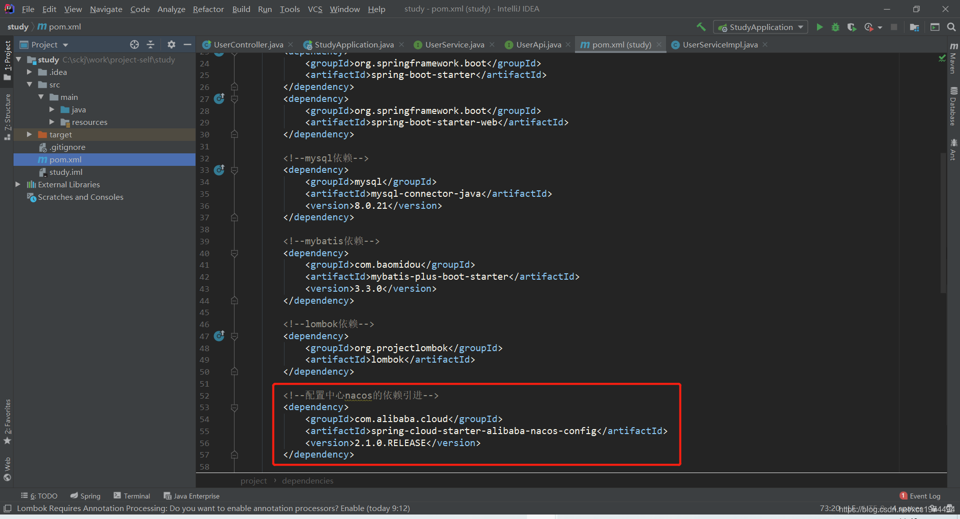Image resolution: width=960 pixels, height=519 pixels.
Task: Collapse the study project root node
Action: click(x=19, y=59)
